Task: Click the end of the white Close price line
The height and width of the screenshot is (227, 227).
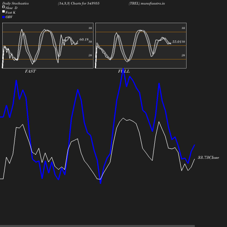Action: 194,159
